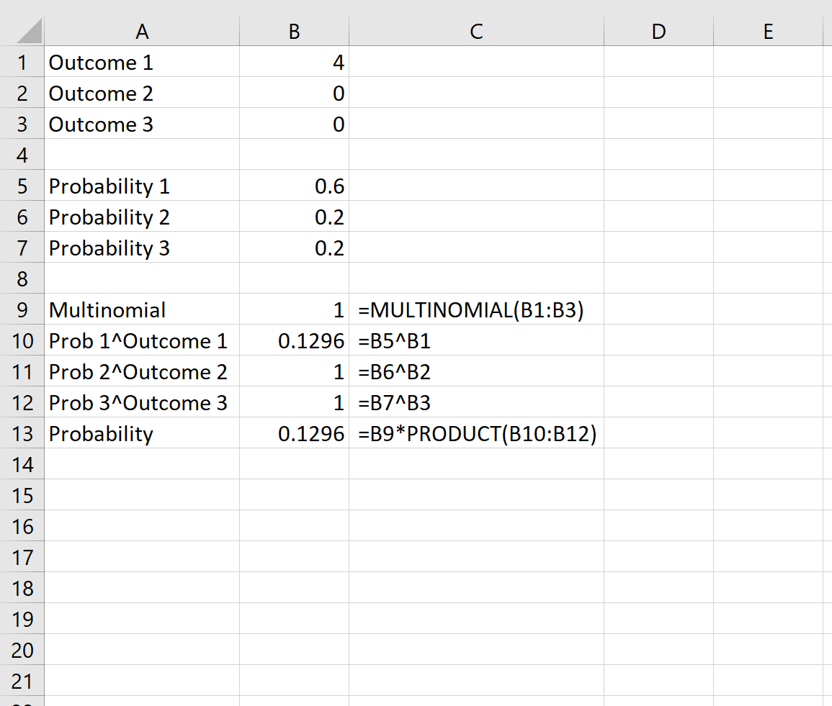The height and width of the screenshot is (706, 832).
Task: Select the cell showing formula =MULTINOMIAL(B1:B3)
Action: pyautogui.click(x=475, y=309)
